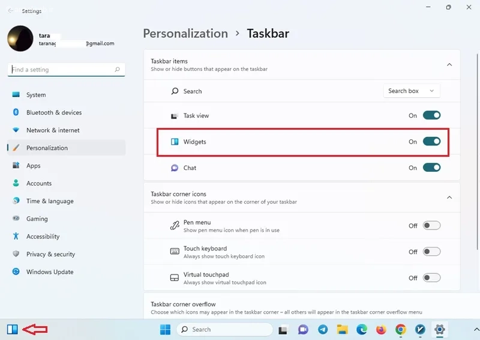Go back using the Settings back arrow
The width and height of the screenshot is (480, 340).
tap(11, 11)
